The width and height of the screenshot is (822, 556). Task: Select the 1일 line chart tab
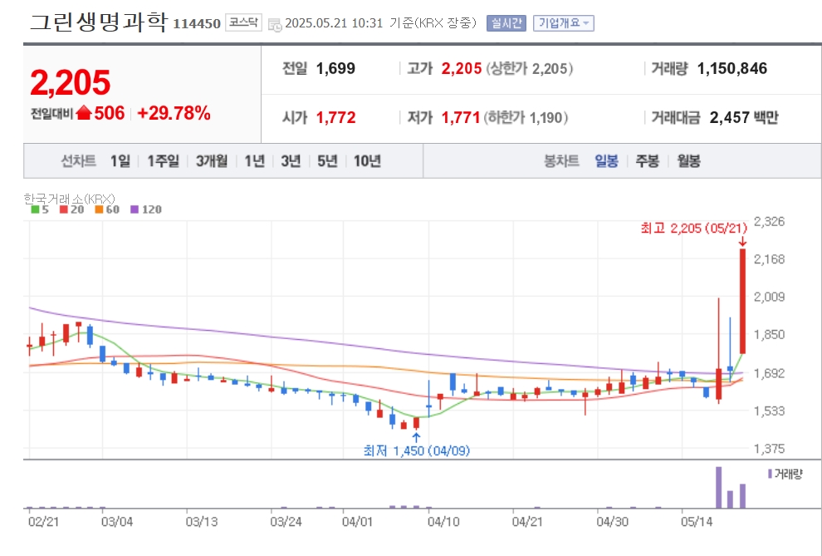pos(120,161)
